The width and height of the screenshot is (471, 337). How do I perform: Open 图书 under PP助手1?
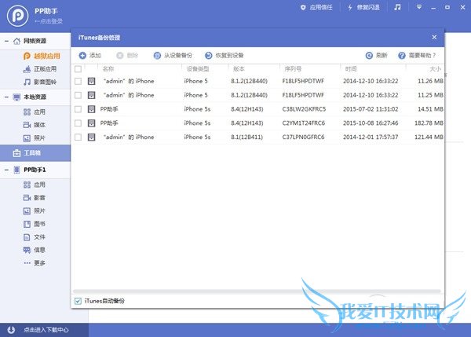pos(35,224)
